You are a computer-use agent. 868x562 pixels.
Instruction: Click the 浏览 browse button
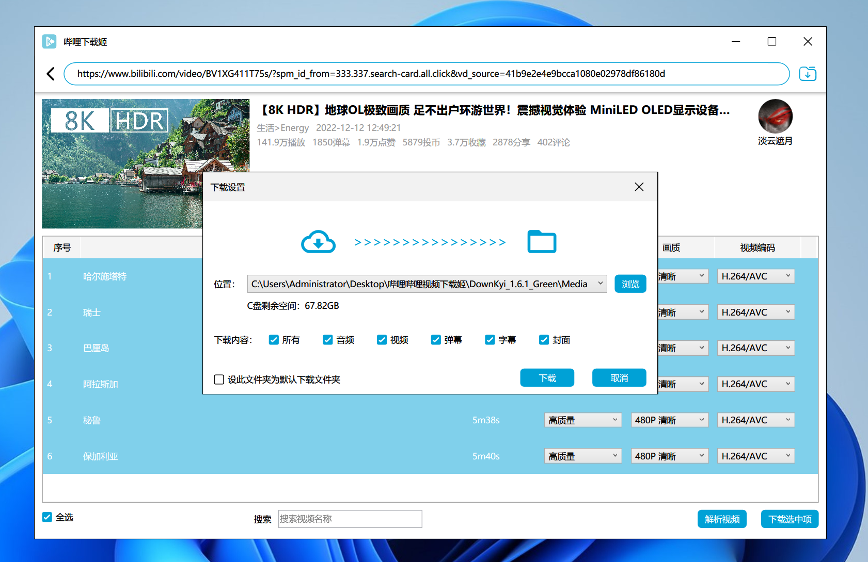point(630,284)
